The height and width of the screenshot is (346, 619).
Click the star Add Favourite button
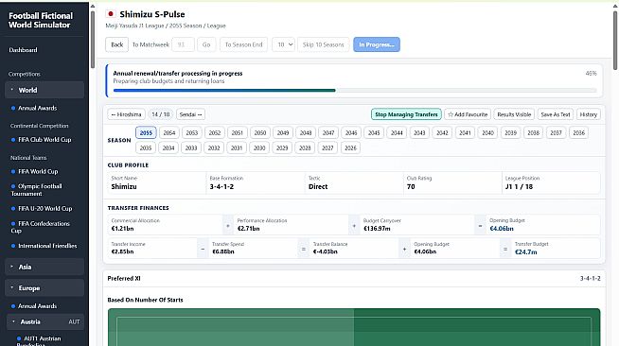point(468,114)
